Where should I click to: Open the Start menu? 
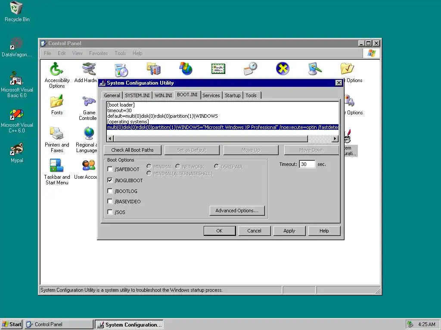pyautogui.click(x=12, y=324)
